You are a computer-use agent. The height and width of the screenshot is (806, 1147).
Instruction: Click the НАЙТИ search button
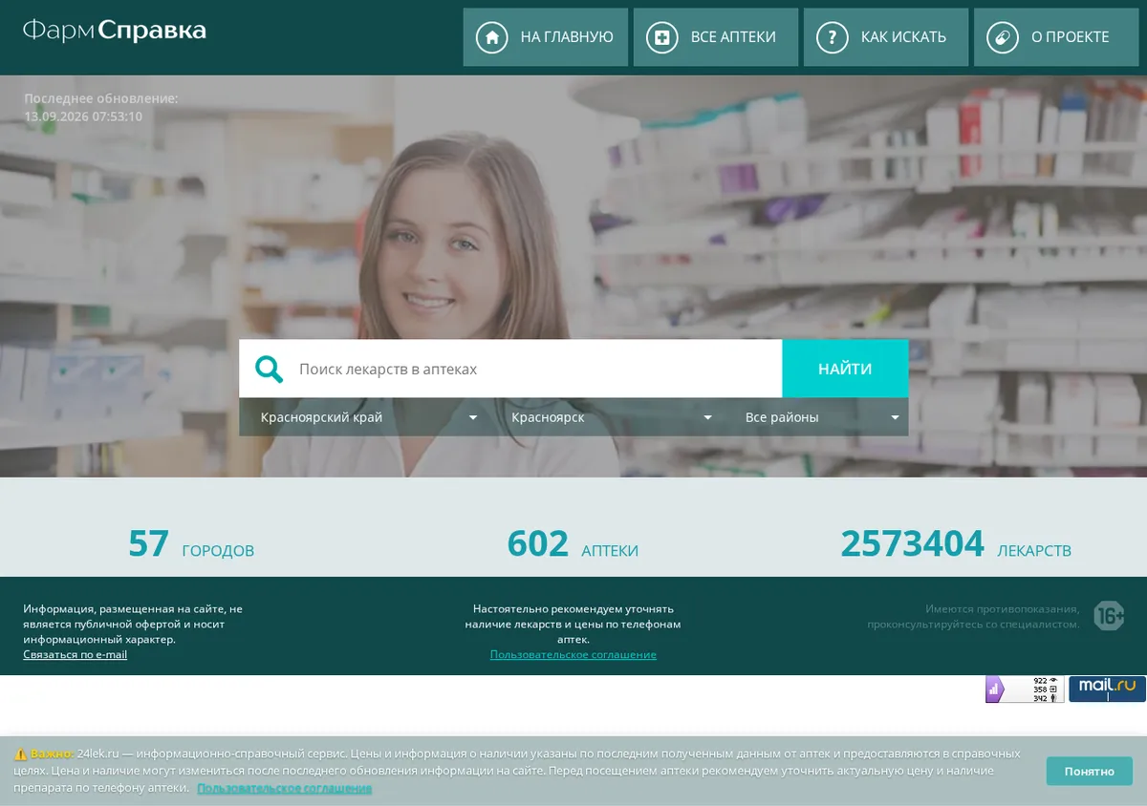[845, 369]
